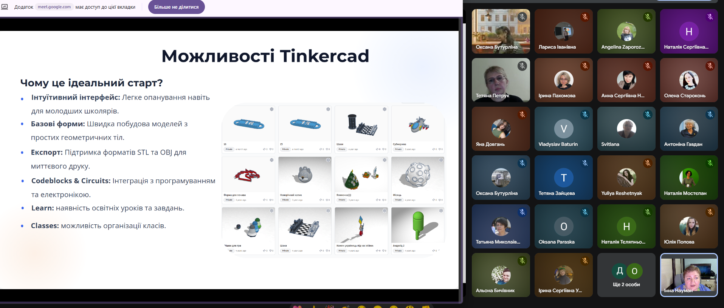
Task: Click muted mic icon on Лариса Іванівна tile
Action: (585, 17)
